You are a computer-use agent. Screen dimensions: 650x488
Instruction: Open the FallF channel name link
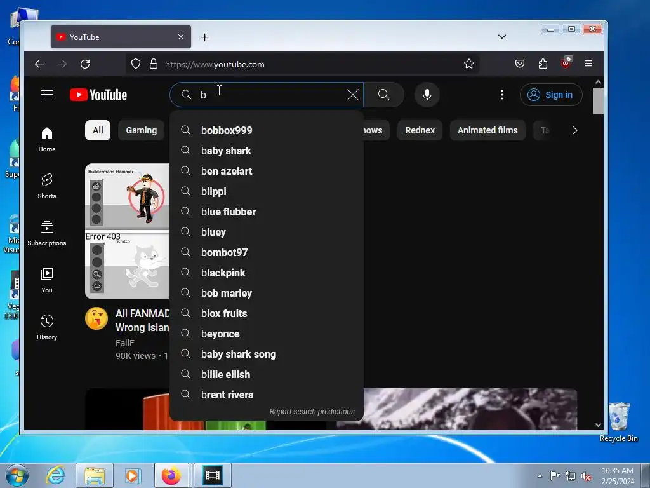[125, 342]
